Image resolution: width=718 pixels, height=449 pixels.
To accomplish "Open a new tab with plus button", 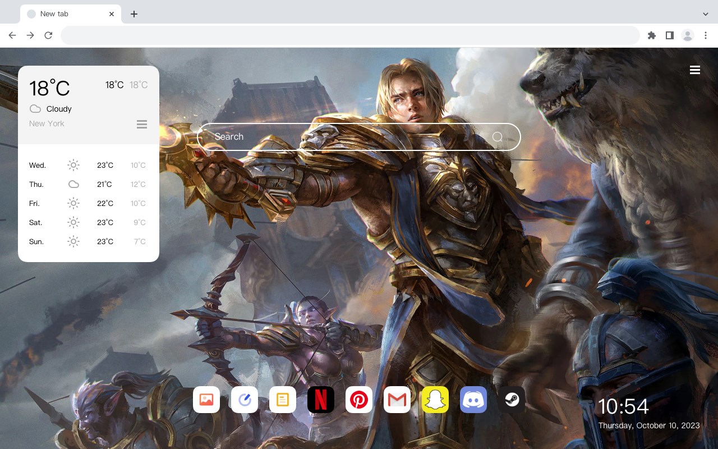I will tap(134, 14).
